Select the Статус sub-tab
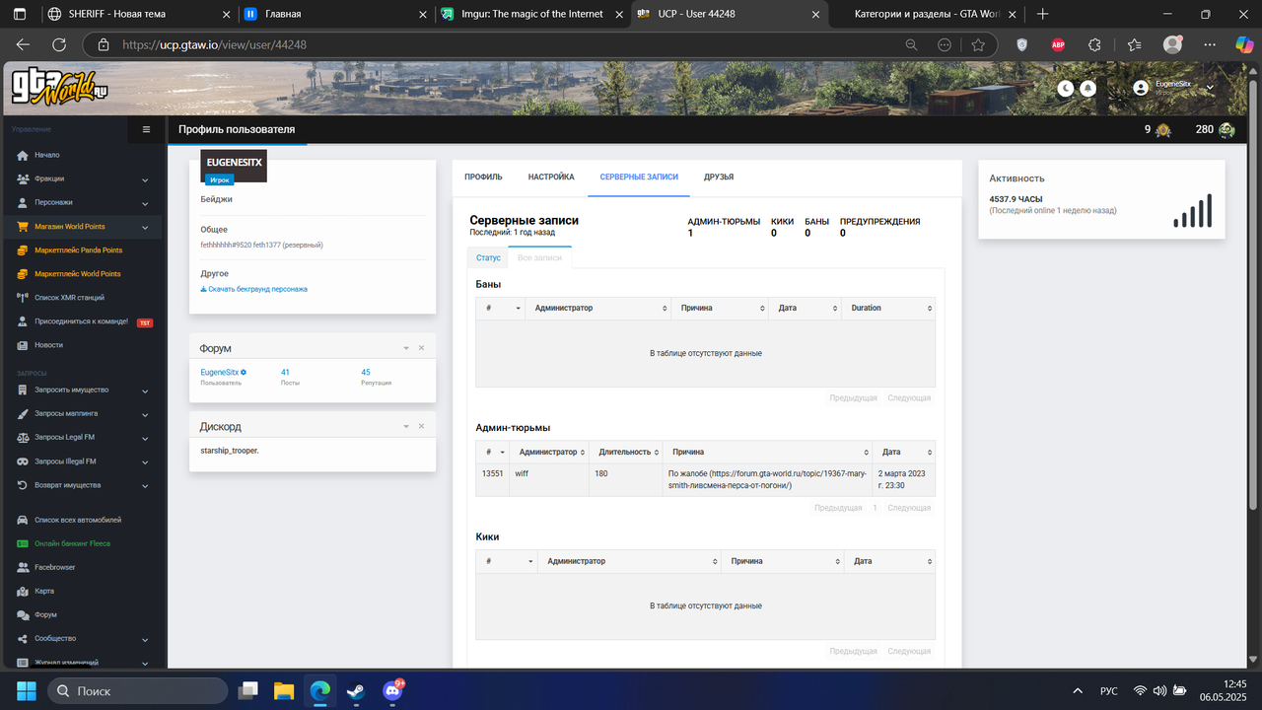The height and width of the screenshot is (710, 1262). coord(488,257)
